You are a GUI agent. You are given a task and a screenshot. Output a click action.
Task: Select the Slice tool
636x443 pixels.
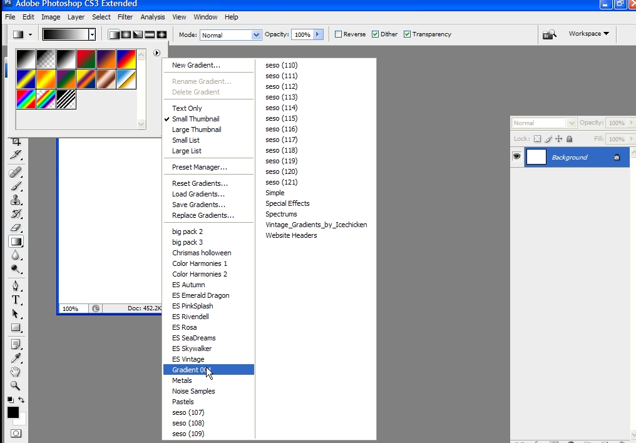[x=16, y=155]
